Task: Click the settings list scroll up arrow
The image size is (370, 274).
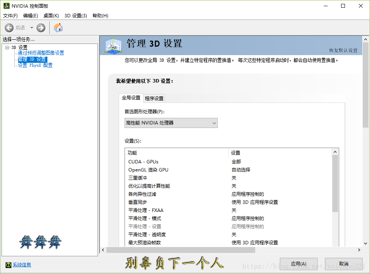Action: point(335,152)
